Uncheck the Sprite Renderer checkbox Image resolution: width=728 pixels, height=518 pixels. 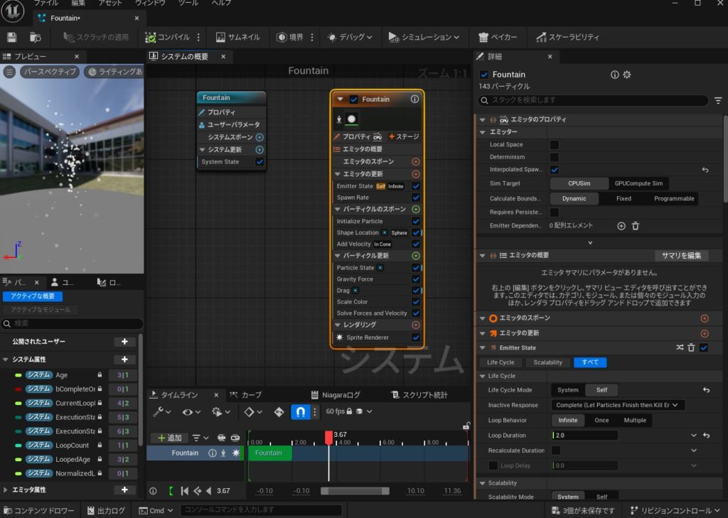416,338
